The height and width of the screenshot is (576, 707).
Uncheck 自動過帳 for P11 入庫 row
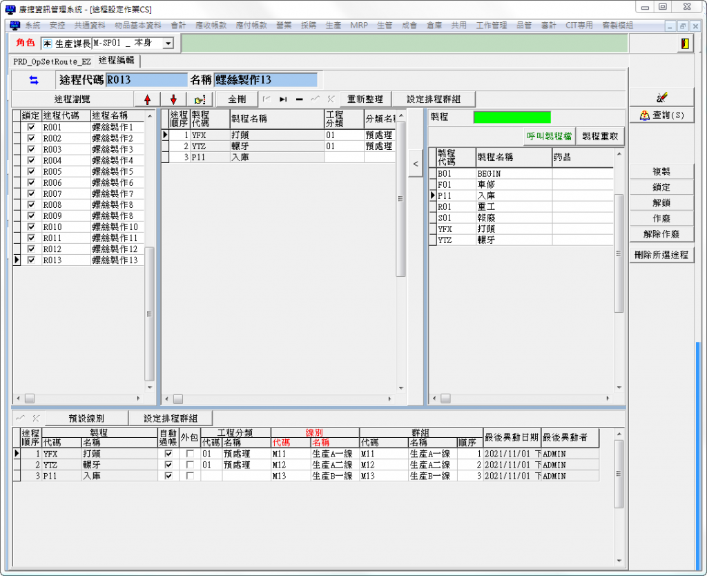point(168,477)
